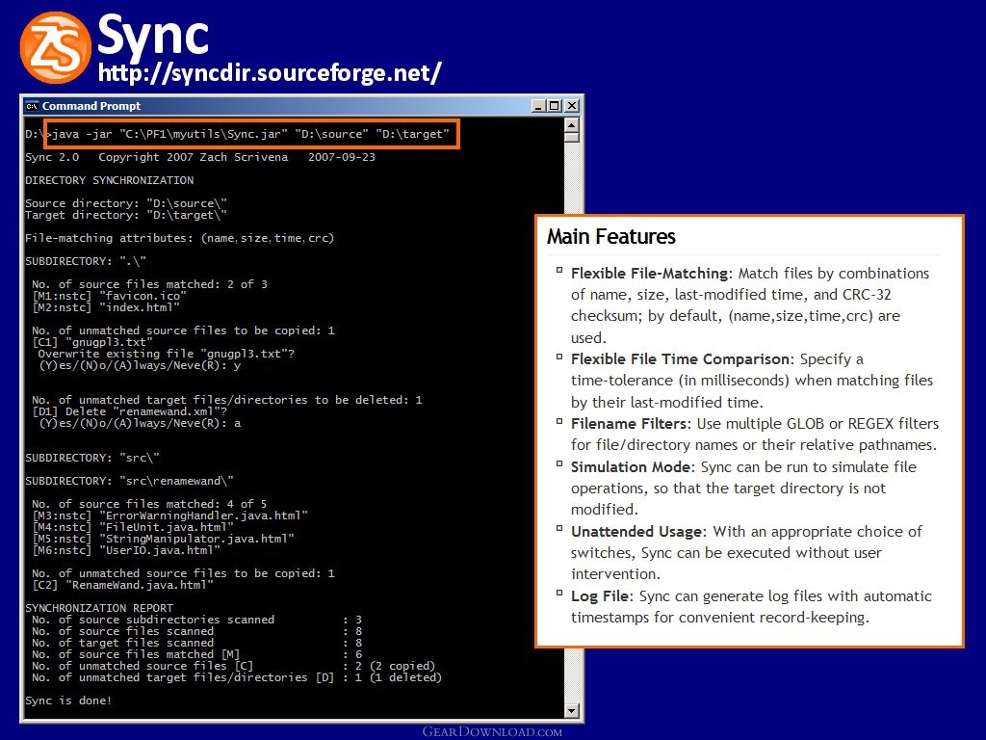Click the "Main Features" heading

tap(611, 237)
